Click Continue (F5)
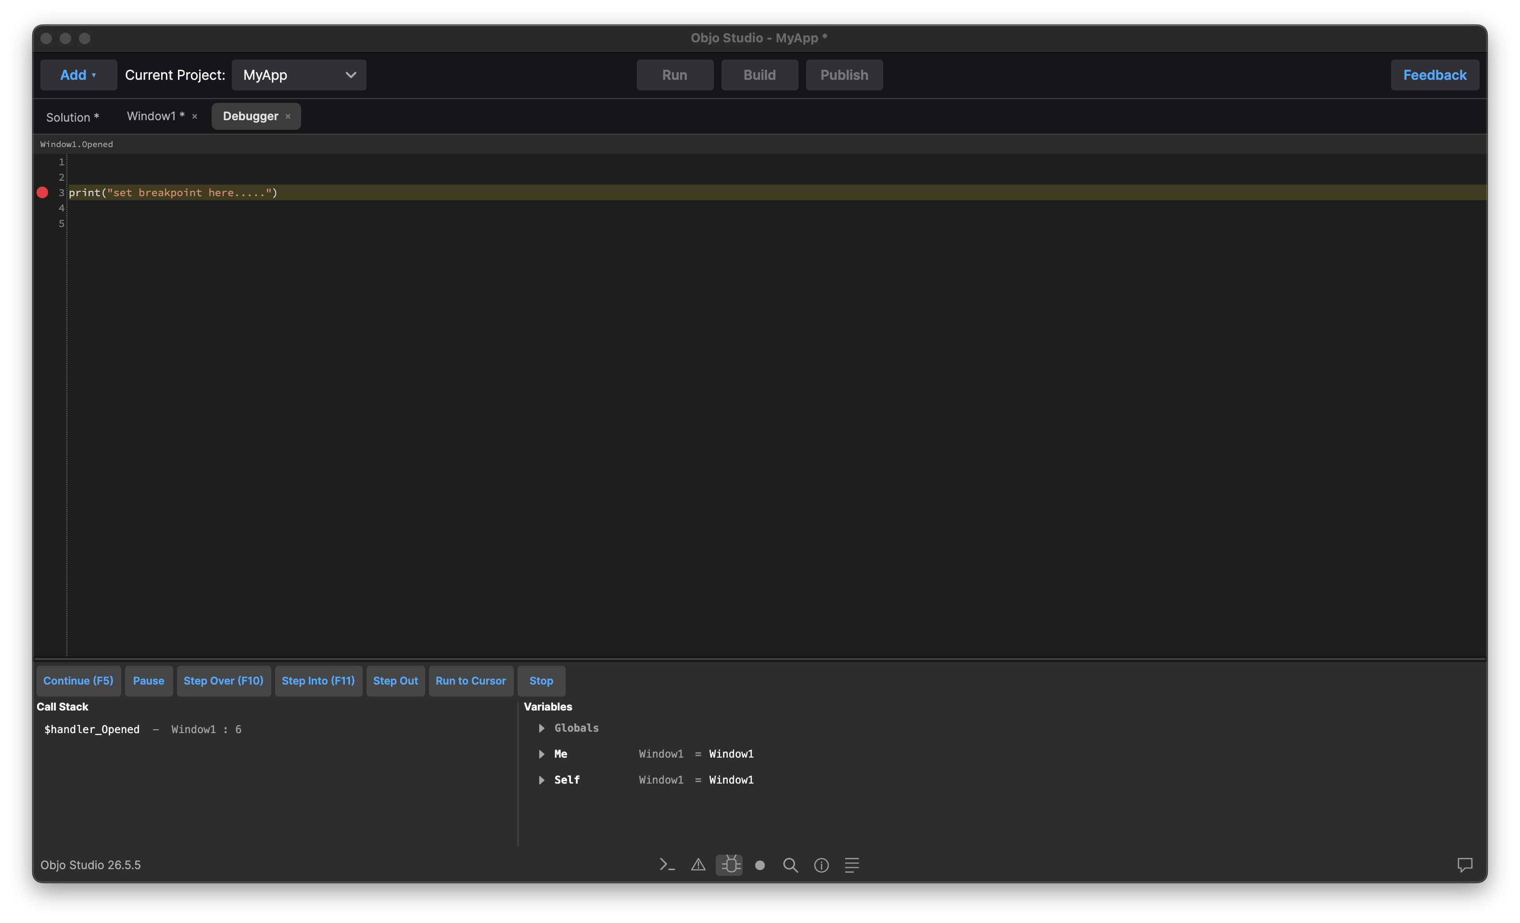Image resolution: width=1520 pixels, height=923 pixels. point(78,681)
